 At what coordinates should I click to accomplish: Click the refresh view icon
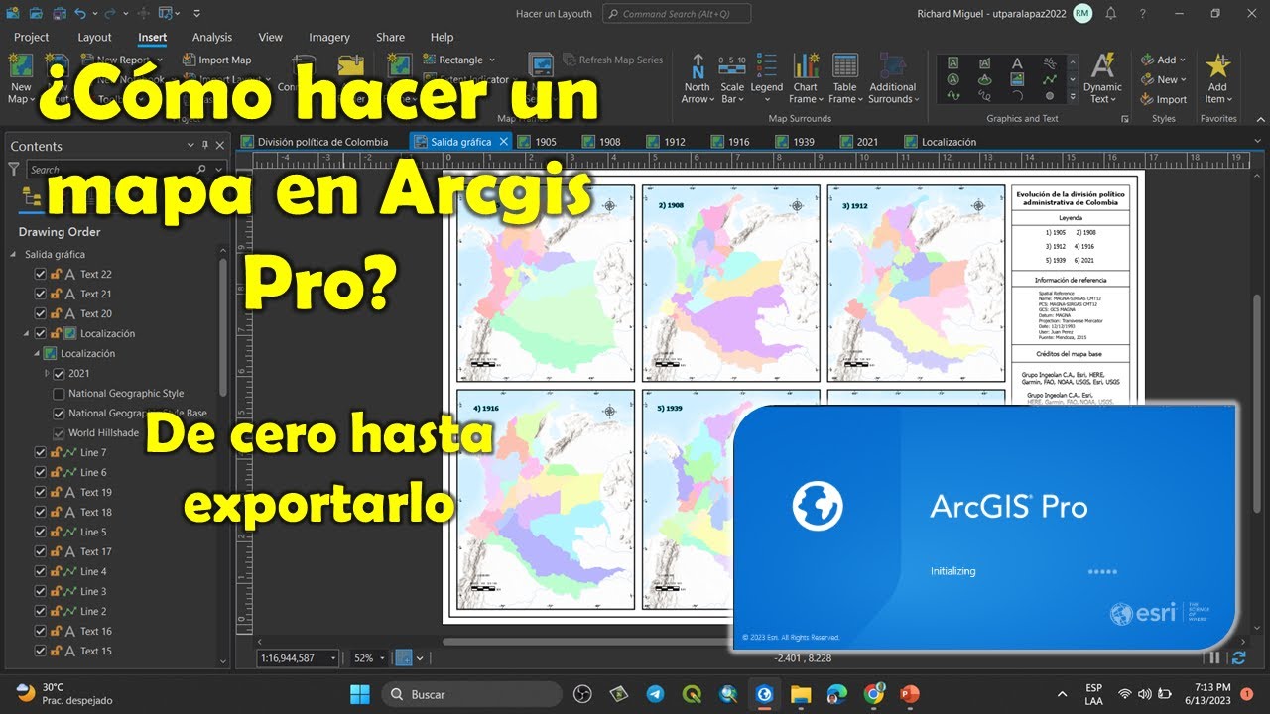pos(1238,657)
